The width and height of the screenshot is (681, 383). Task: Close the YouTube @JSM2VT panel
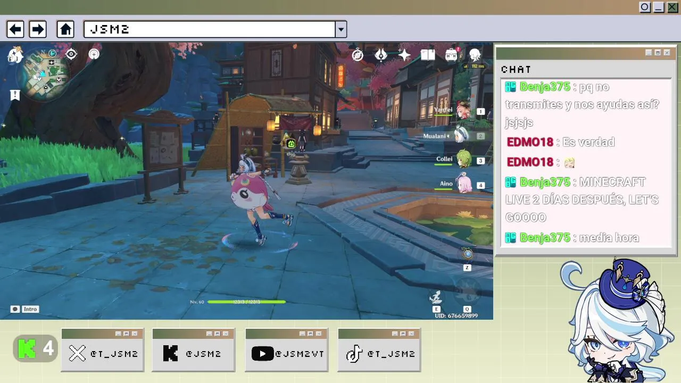click(319, 334)
